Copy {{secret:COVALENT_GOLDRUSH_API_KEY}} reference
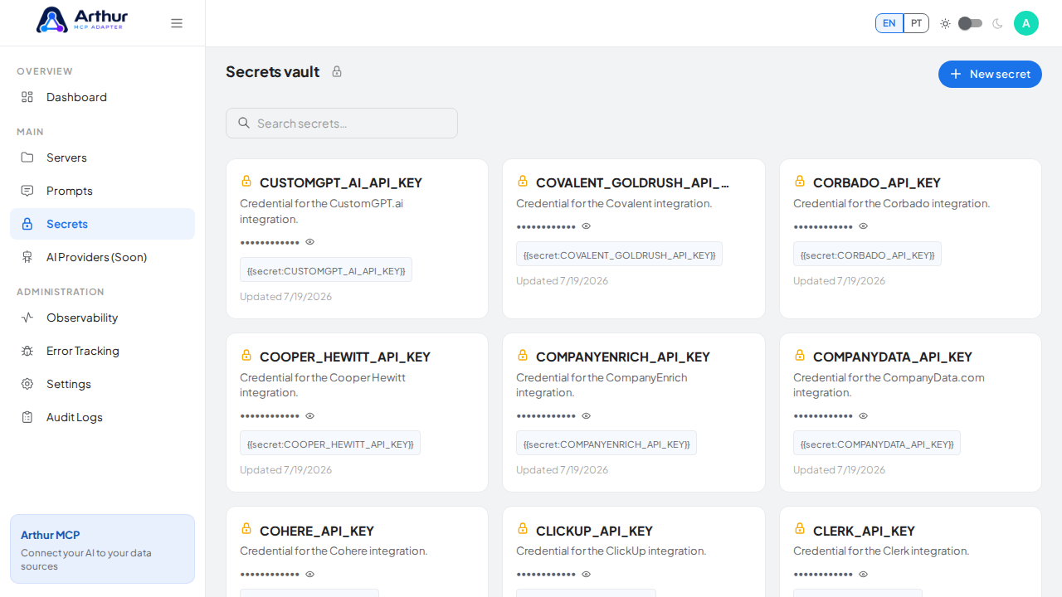 point(619,255)
